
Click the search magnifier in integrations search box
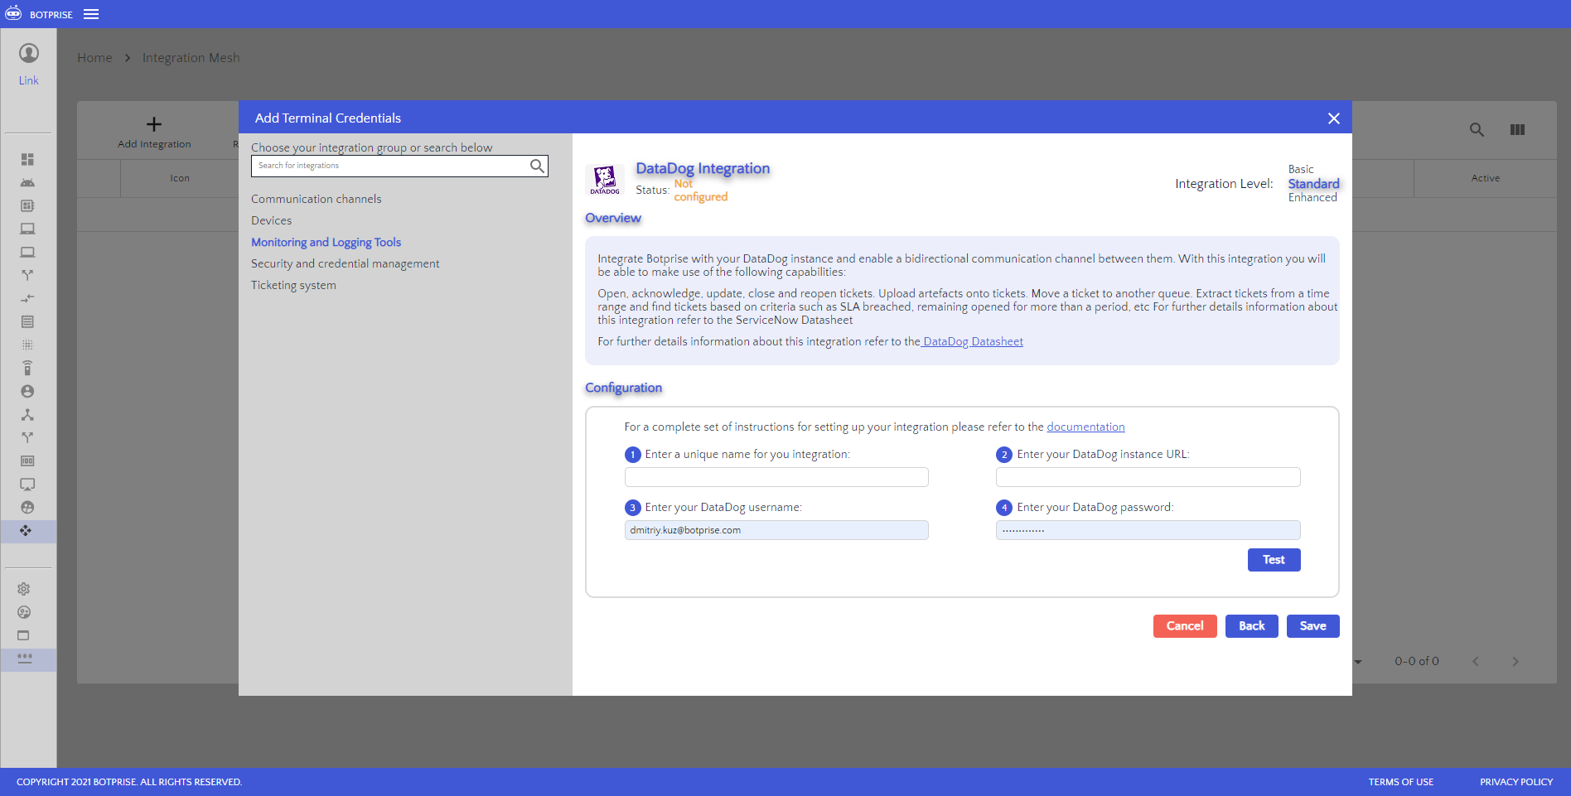pyautogui.click(x=537, y=166)
